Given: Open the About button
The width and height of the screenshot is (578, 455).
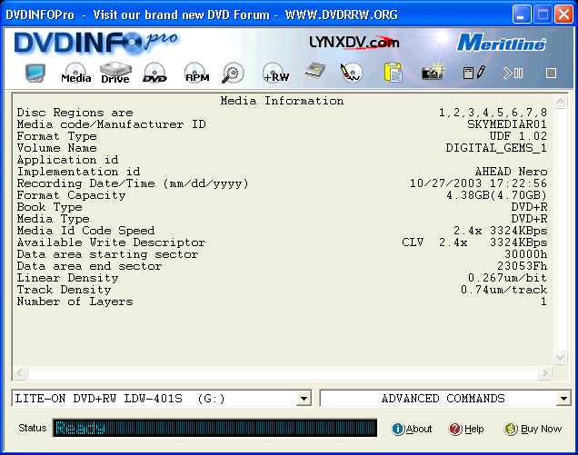Looking at the screenshot, I should pos(412,429).
